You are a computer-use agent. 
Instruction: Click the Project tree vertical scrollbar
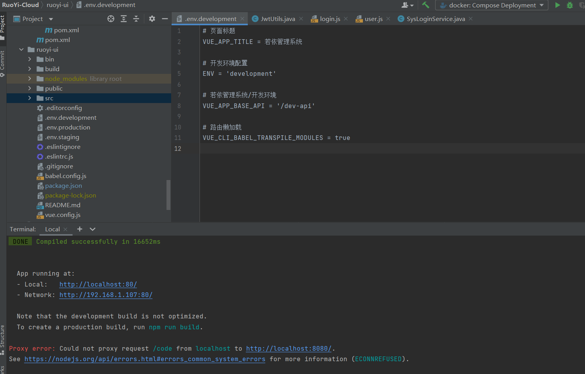168,194
